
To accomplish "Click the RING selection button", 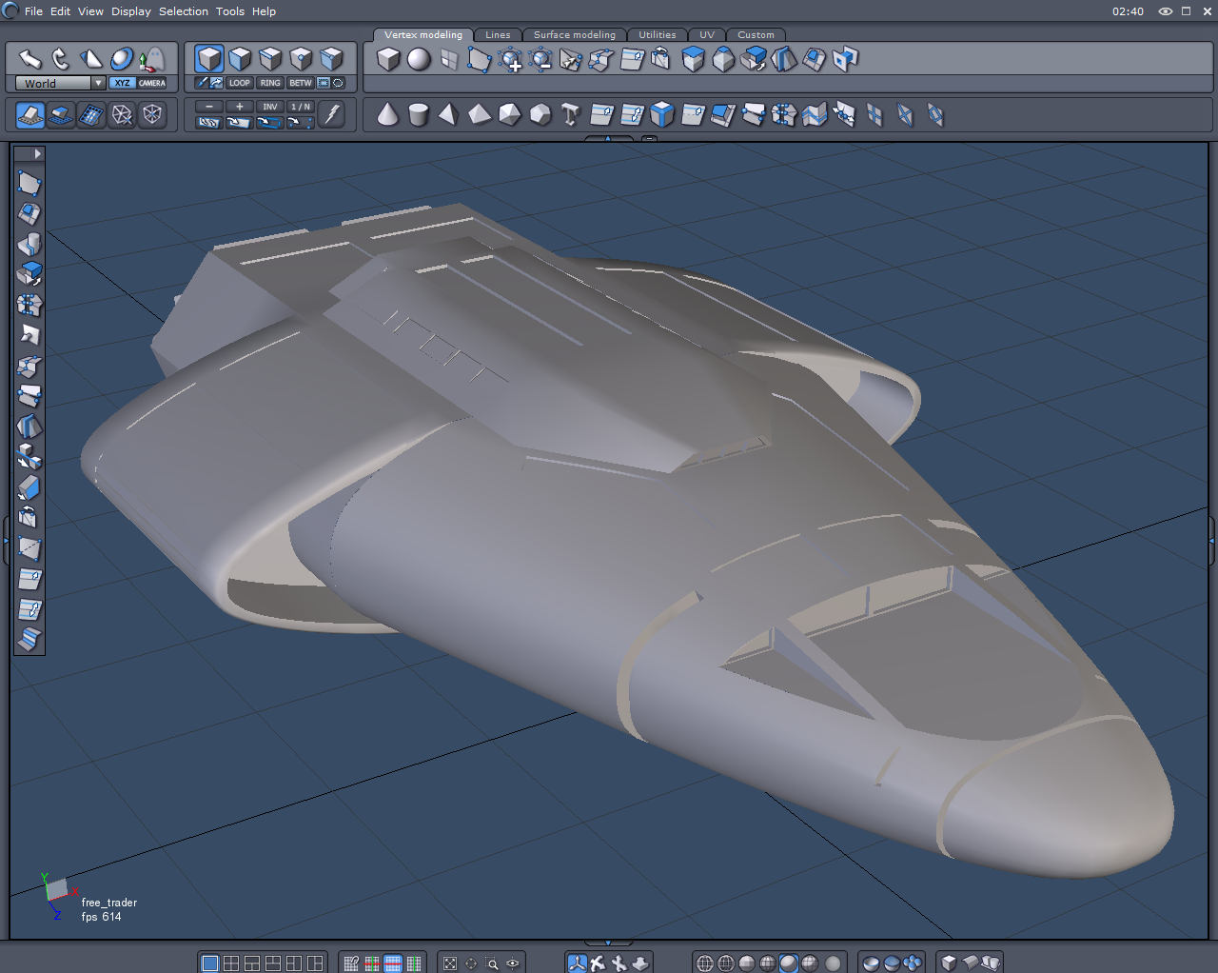I will 270,83.
